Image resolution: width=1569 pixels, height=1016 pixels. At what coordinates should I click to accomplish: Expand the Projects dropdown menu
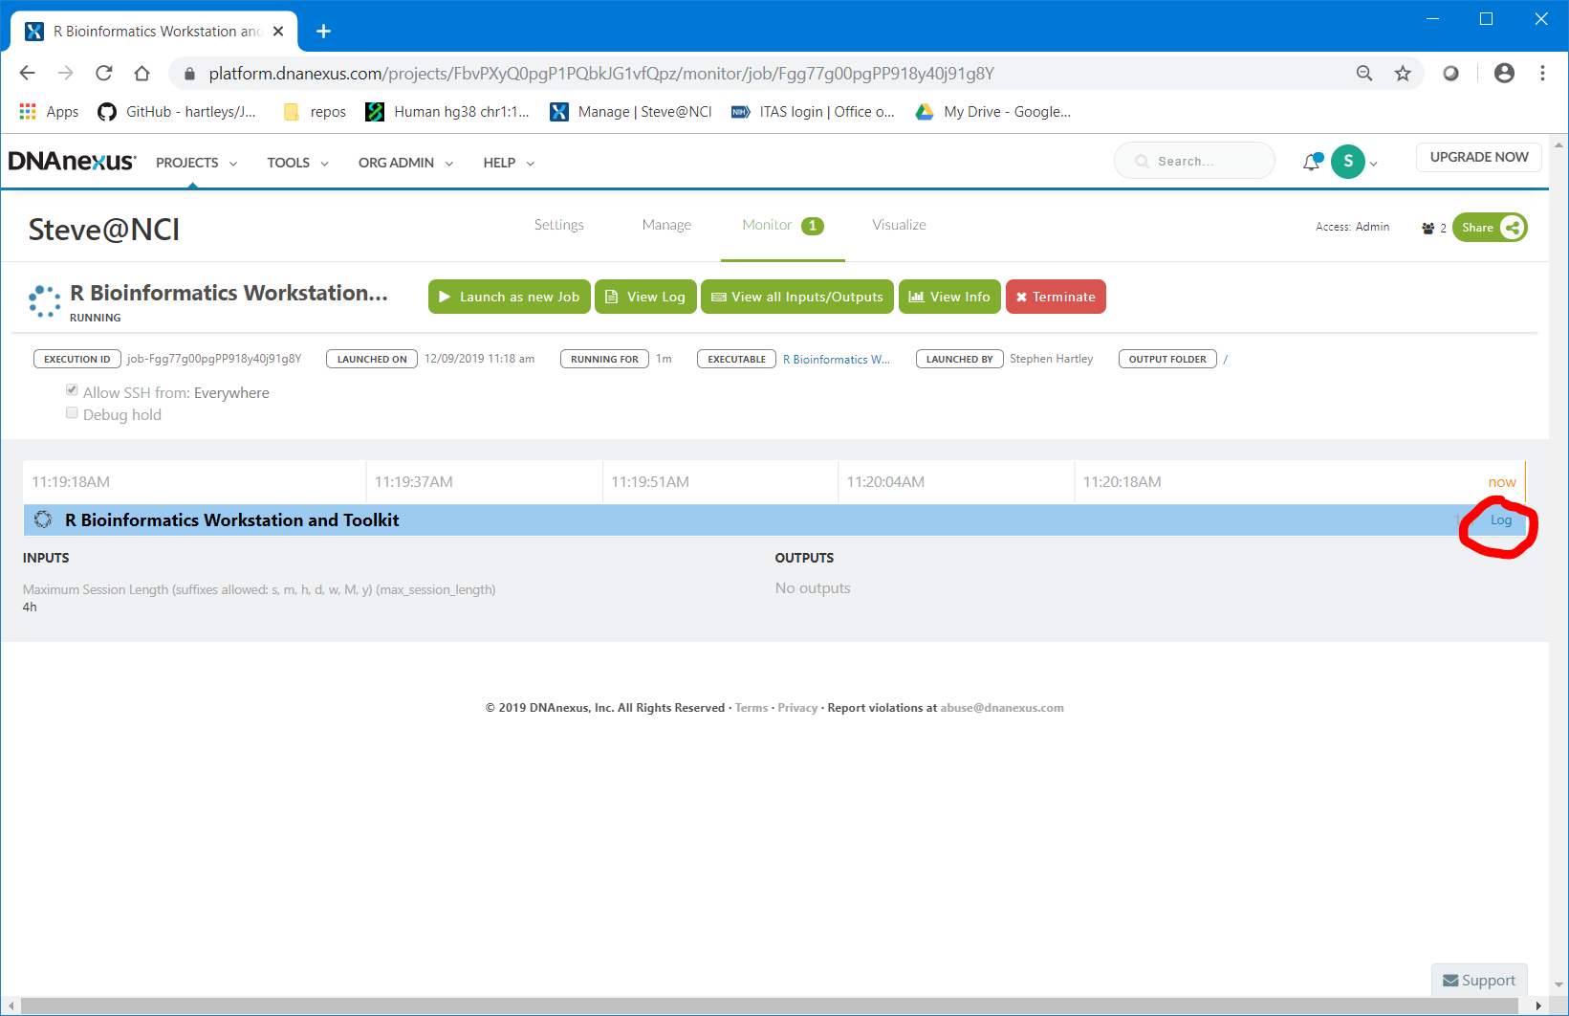[196, 163]
